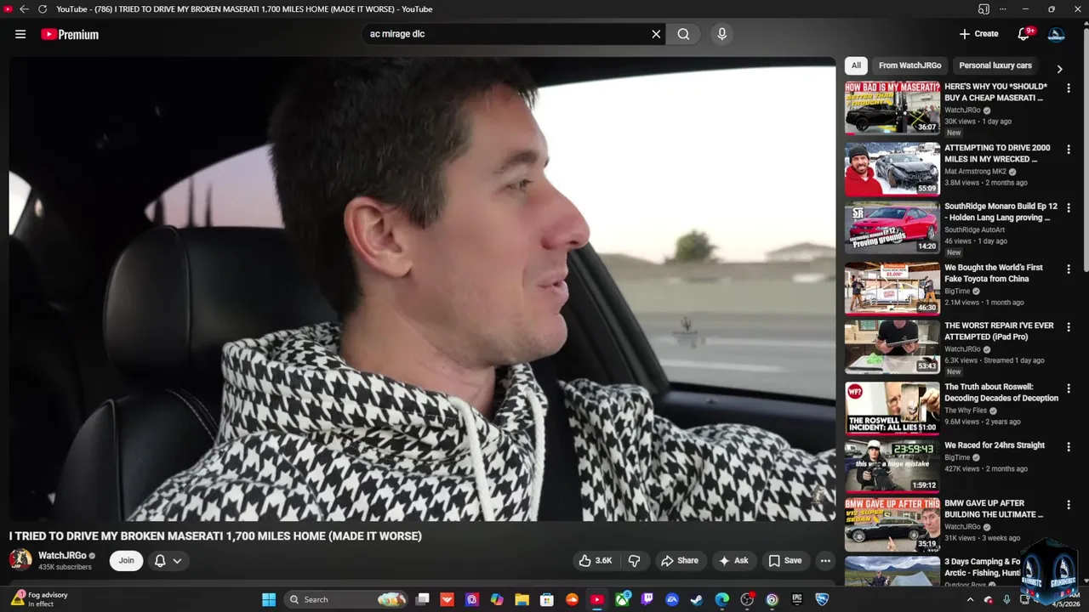Save video to playlist

pyautogui.click(x=784, y=561)
